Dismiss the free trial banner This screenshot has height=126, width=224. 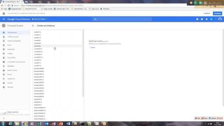coord(207,13)
